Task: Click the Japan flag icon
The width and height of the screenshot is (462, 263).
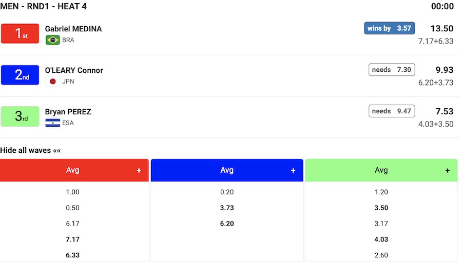Action: (52, 82)
